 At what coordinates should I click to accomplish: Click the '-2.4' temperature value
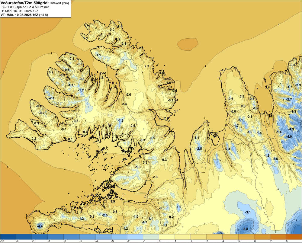click(x=227, y=149)
